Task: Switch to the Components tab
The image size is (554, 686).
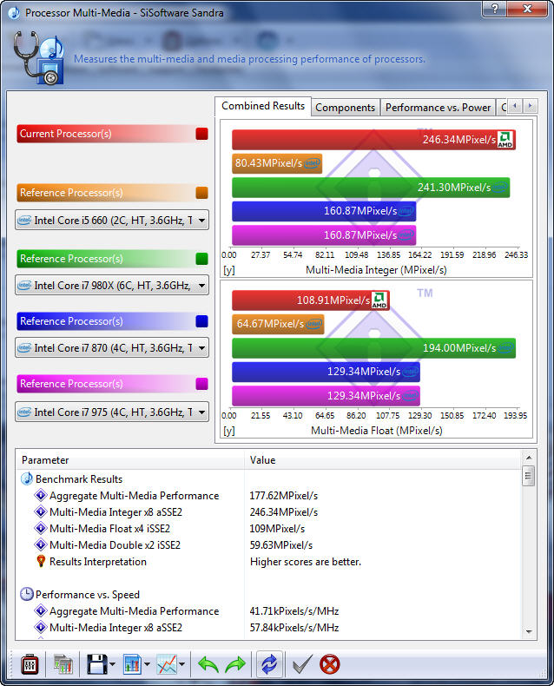Action: pyautogui.click(x=346, y=108)
